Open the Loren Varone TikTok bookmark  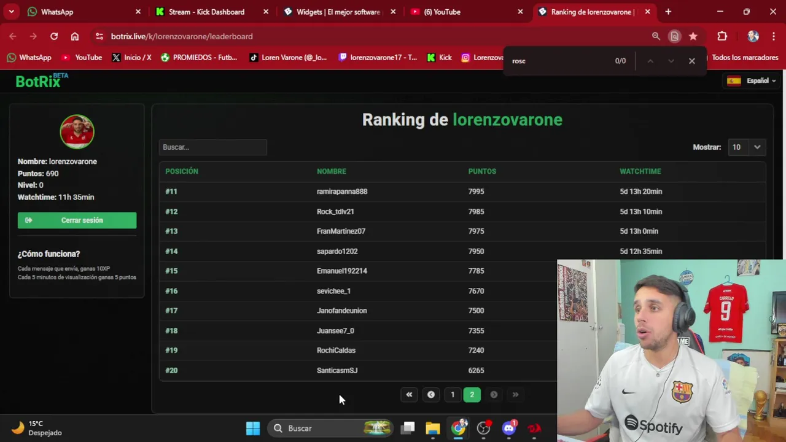[x=288, y=58]
